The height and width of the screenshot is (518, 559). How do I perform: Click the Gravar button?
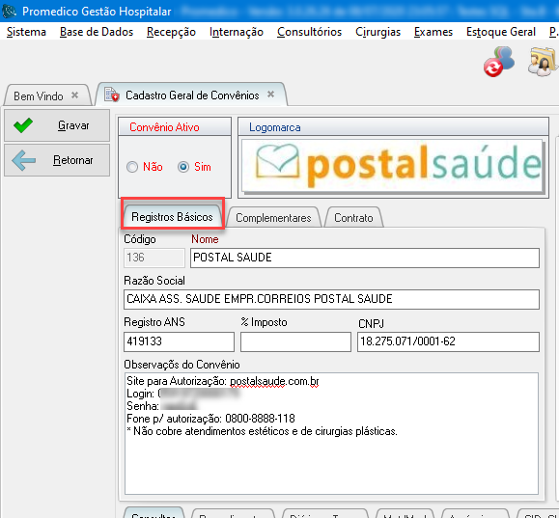pyautogui.click(x=57, y=125)
